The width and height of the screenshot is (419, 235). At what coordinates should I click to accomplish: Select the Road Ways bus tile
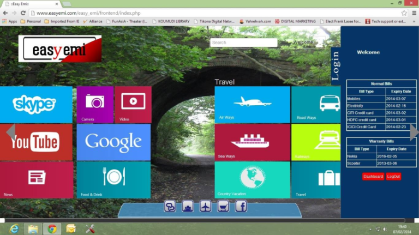[316, 105]
